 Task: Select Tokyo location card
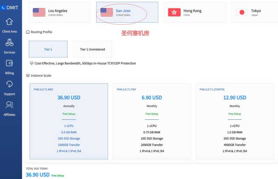click(255, 12)
